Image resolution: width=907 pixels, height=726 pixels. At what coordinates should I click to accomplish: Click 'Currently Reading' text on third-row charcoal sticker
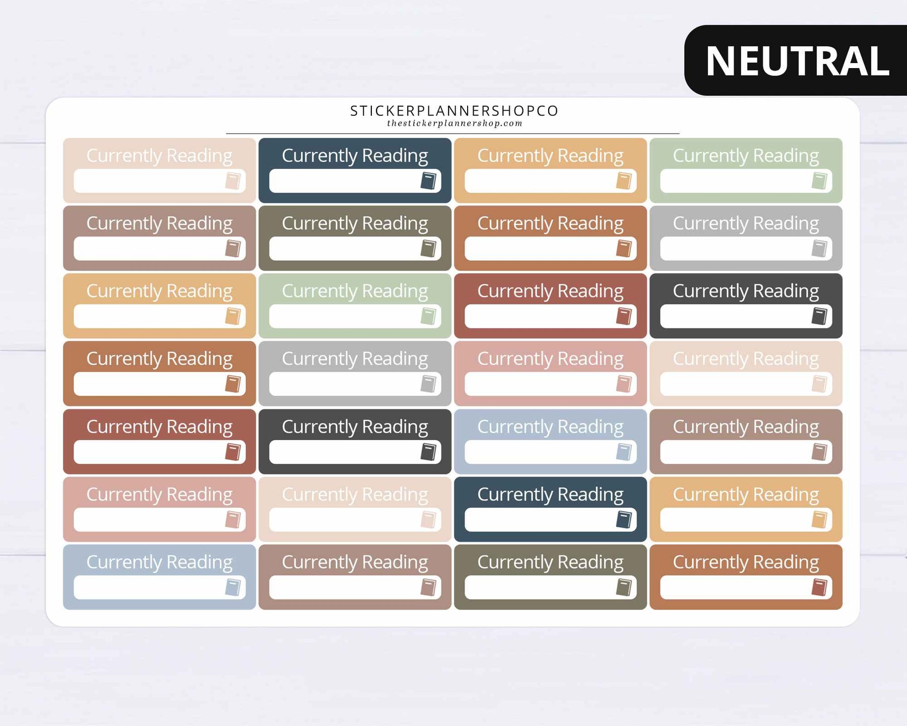[x=746, y=291]
